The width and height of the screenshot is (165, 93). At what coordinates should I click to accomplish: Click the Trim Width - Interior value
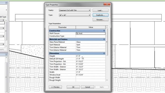pos(90,69)
